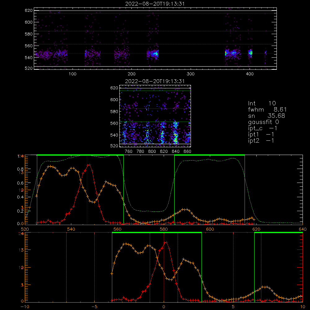This screenshot has height=310, width=310.
Task: Click y-axis label 580 beside the top wide spectrogram
Action: (29, 34)
